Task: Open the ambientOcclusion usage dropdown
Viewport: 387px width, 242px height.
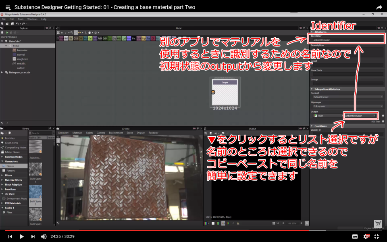Action: click(x=360, y=116)
